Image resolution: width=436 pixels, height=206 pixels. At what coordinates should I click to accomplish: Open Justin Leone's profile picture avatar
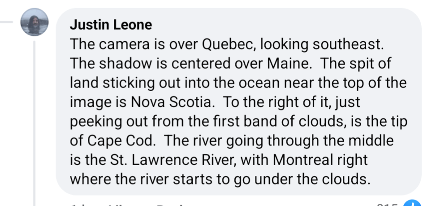(x=35, y=22)
